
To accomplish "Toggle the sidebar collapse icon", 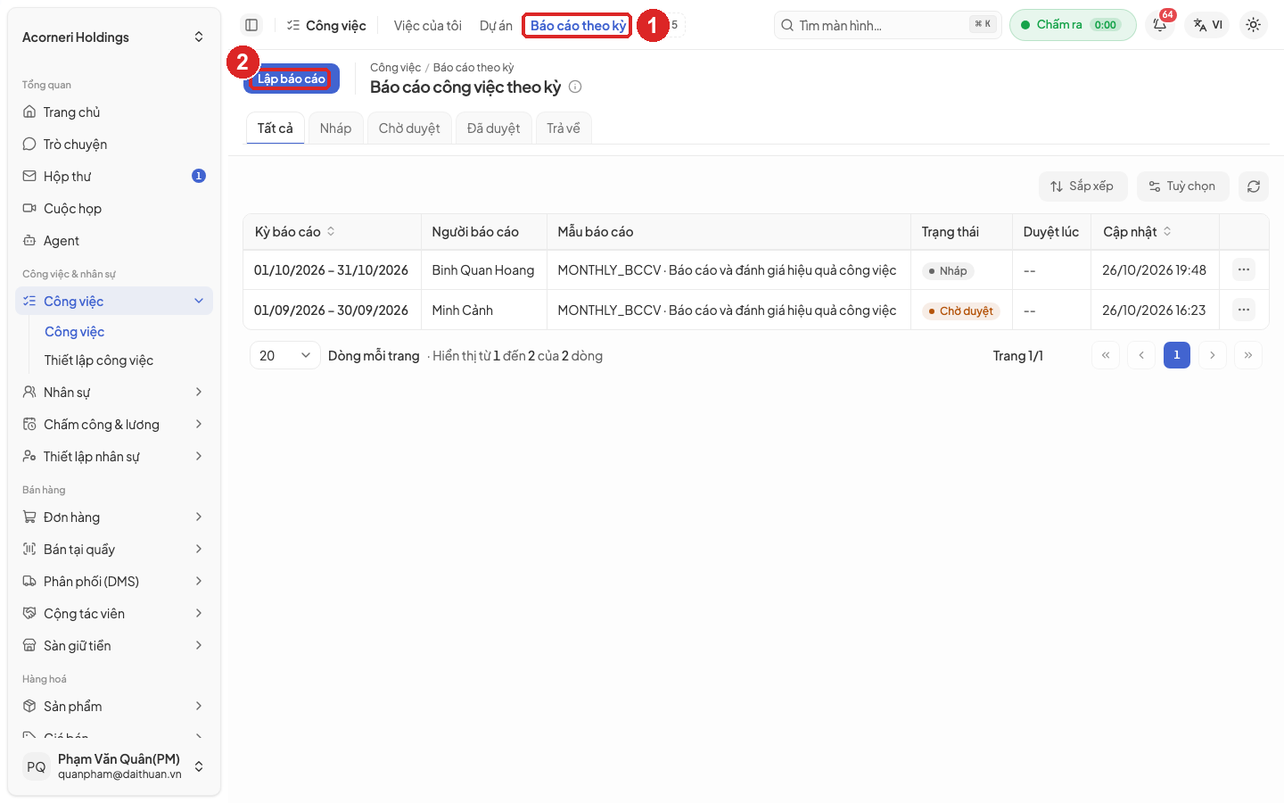I will [x=251, y=25].
